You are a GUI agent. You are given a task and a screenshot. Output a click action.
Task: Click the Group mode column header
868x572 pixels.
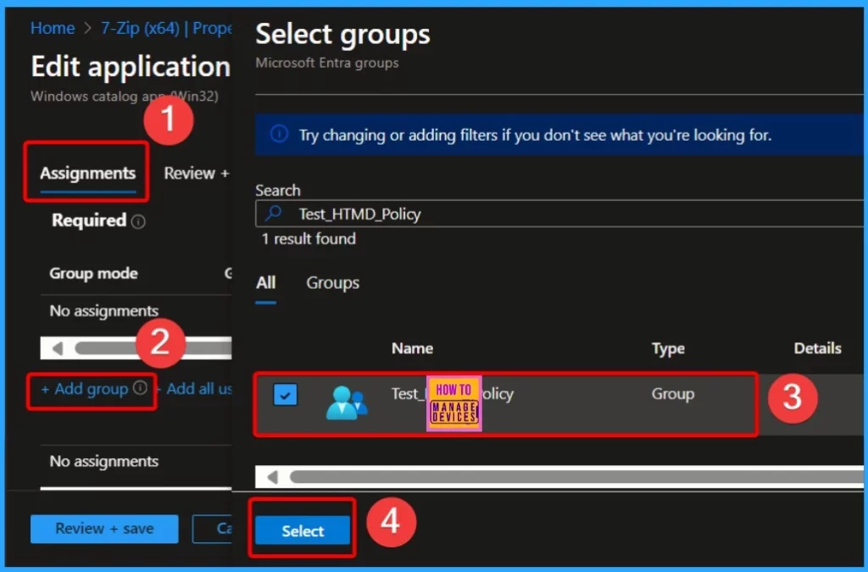(93, 273)
